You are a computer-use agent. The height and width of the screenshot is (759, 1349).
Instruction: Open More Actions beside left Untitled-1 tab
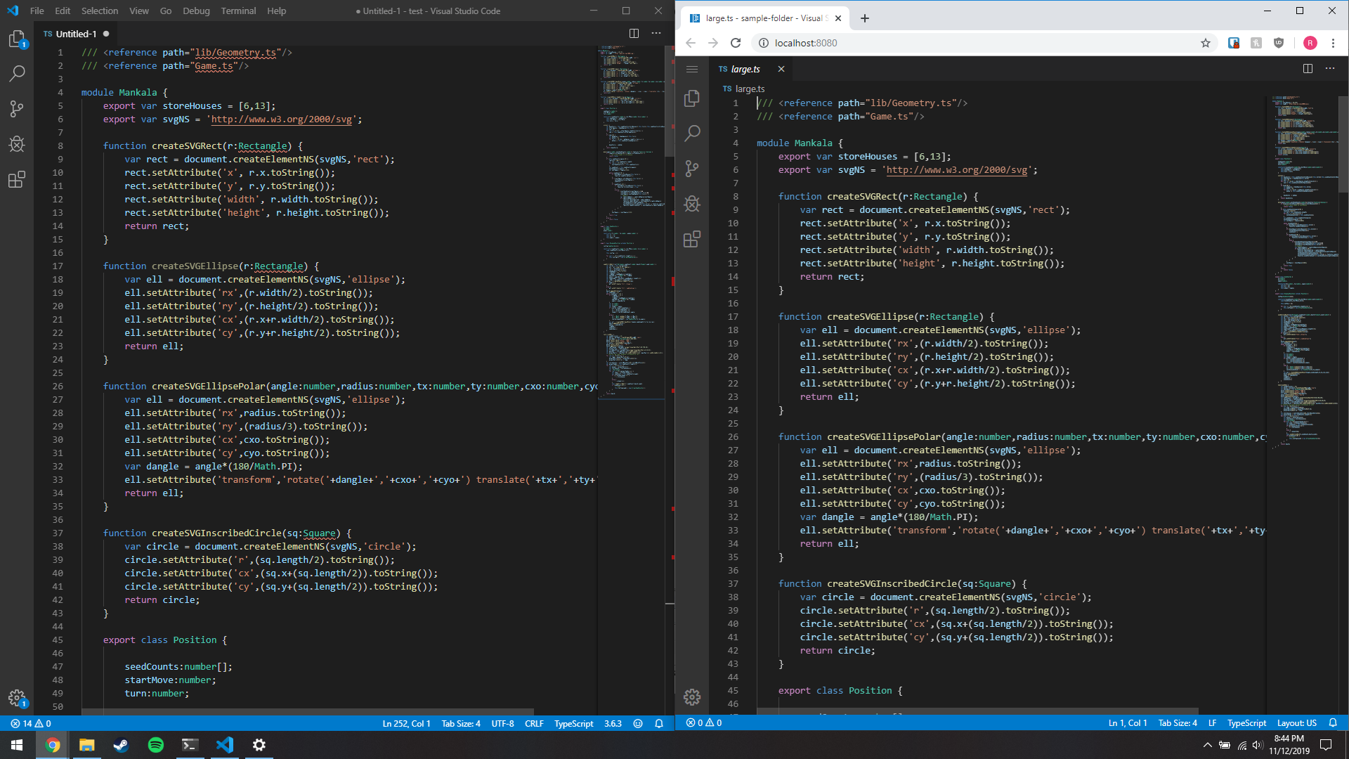click(x=656, y=33)
